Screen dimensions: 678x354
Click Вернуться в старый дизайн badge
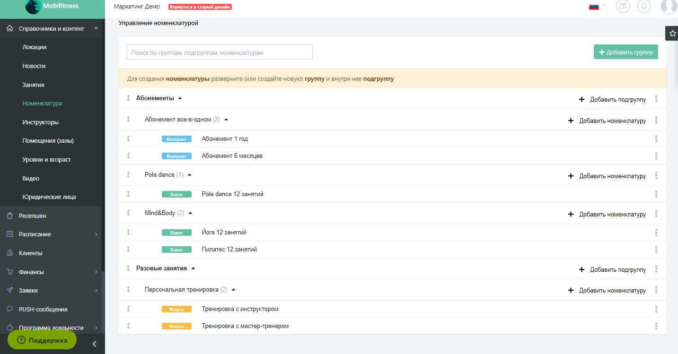(200, 7)
